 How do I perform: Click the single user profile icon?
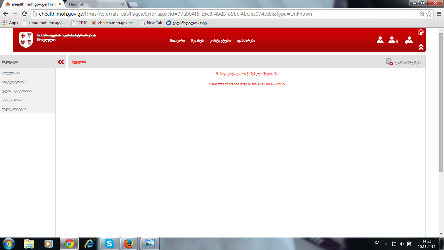(x=380, y=40)
